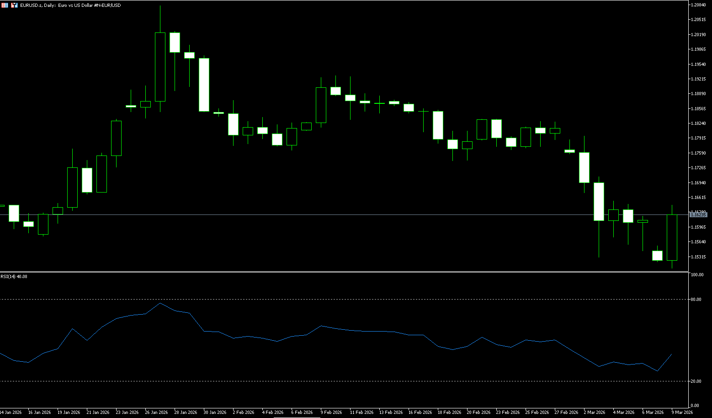The image size is (712, 418).
Task: Click the red-and-blue trade panel icon beside the symbol
Action: point(14,5)
